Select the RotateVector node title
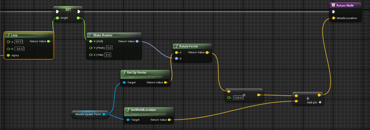Screen dimensions: 370x130 (189, 46)
